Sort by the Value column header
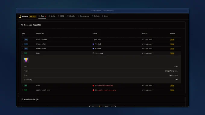This screenshot has width=205, height=115. click(95, 33)
